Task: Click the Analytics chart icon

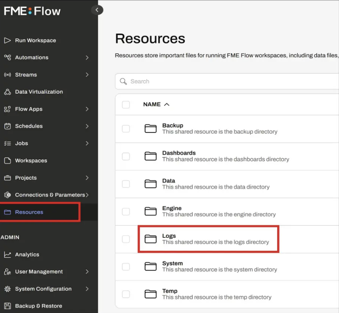Action: (x=7, y=255)
